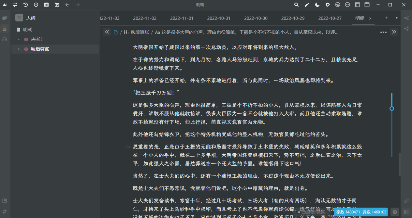The height and width of the screenshot is (218, 412).
Task: Go back with the left arrow
Action: point(67,5)
